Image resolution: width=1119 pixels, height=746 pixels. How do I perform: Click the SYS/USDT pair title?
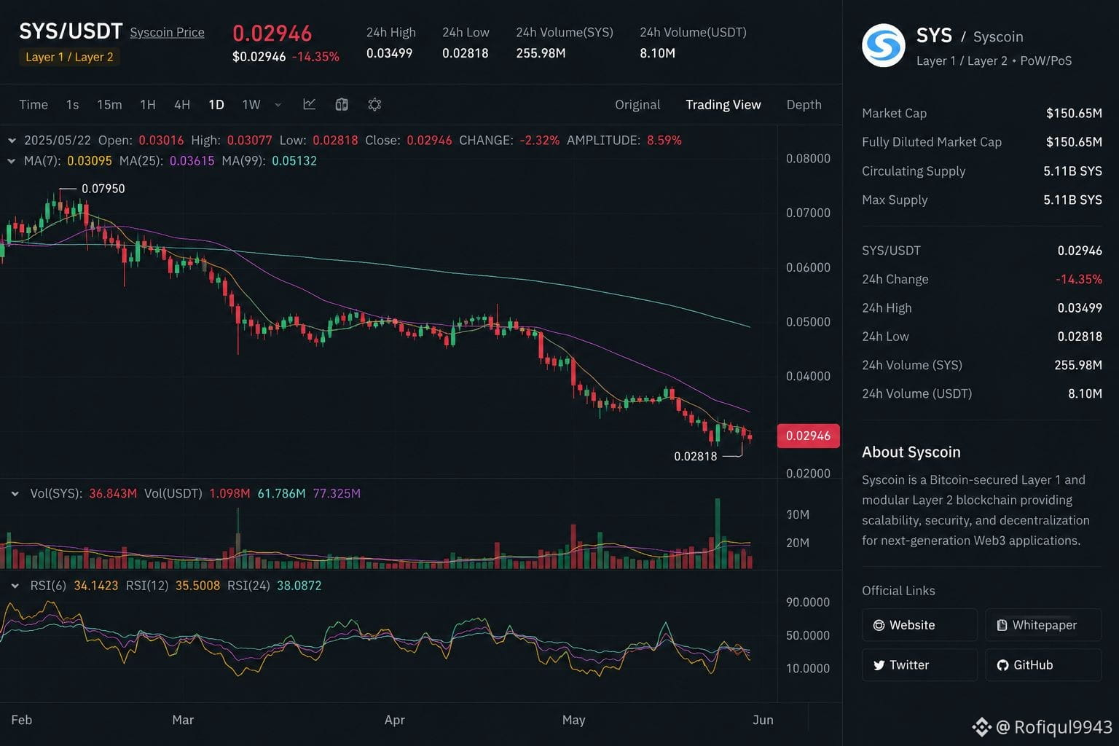[71, 31]
